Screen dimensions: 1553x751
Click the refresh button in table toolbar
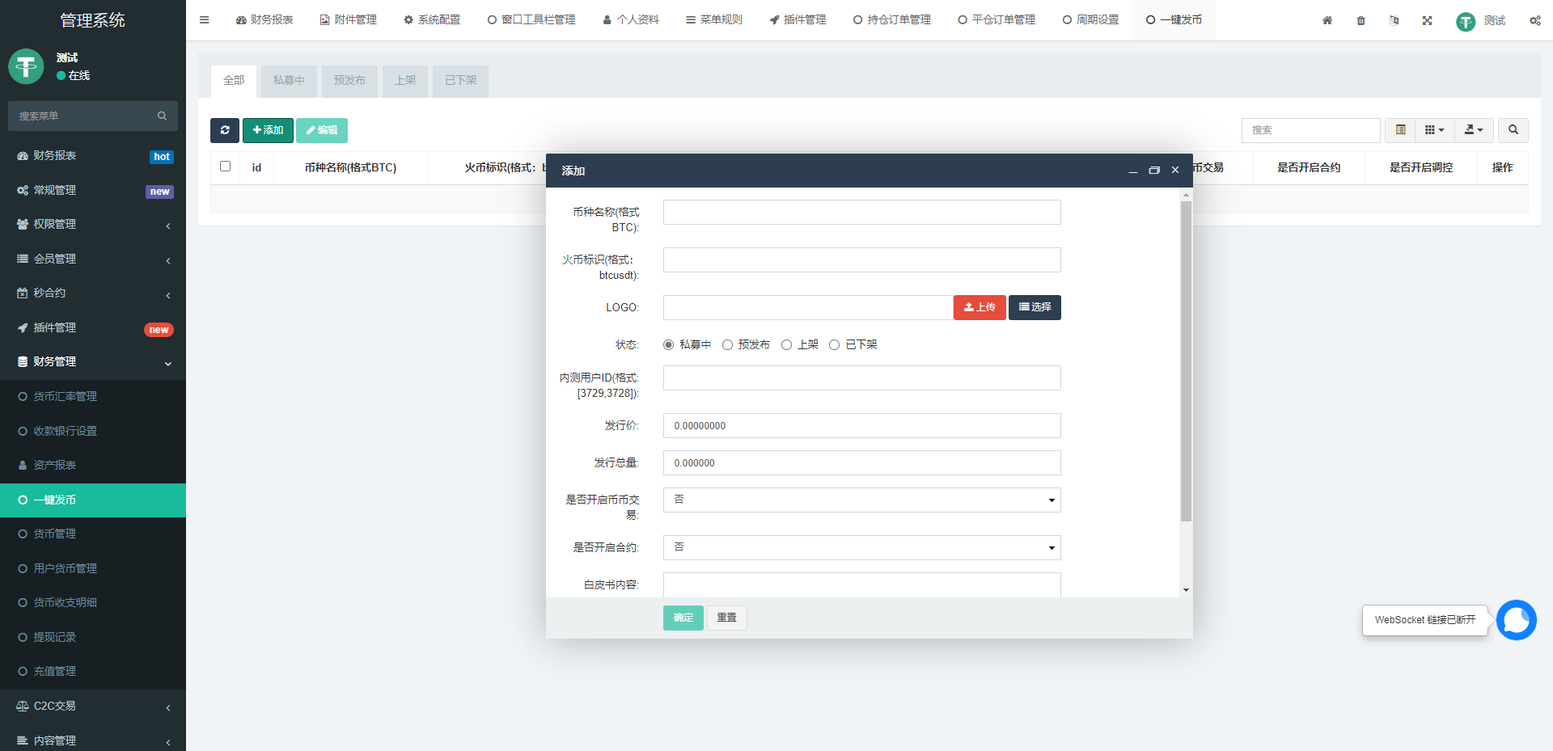(x=225, y=130)
